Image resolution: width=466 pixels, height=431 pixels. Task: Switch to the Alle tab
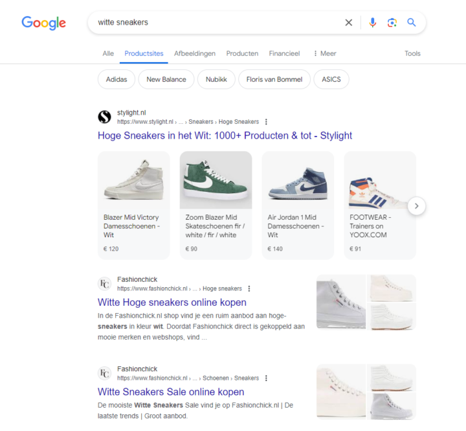point(108,54)
